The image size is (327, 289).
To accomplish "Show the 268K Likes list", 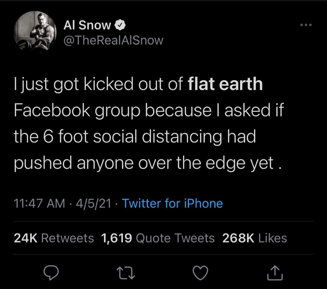I will point(254,238).
